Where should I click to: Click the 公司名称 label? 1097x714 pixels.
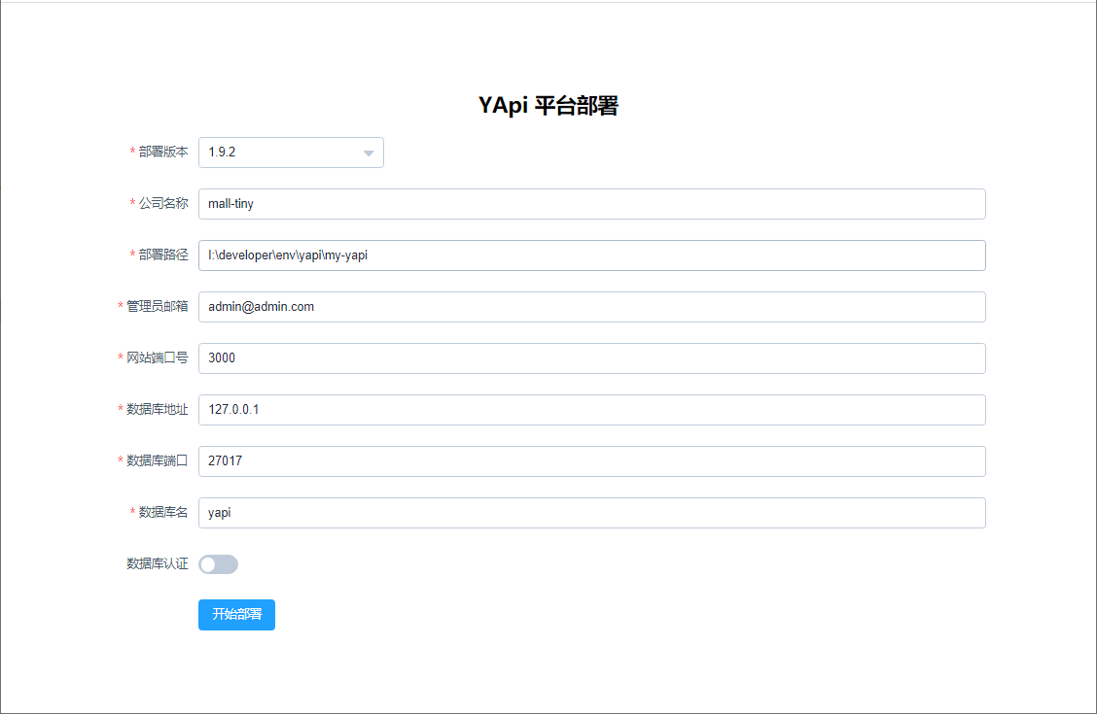click(163, 203)
